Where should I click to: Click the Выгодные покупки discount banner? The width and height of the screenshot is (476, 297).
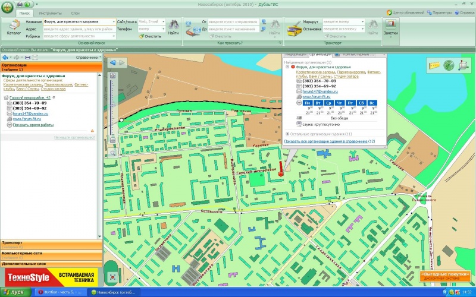coord(445,276)
